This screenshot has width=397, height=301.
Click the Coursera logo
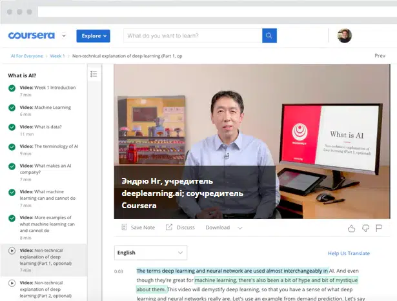coord(32,35)
